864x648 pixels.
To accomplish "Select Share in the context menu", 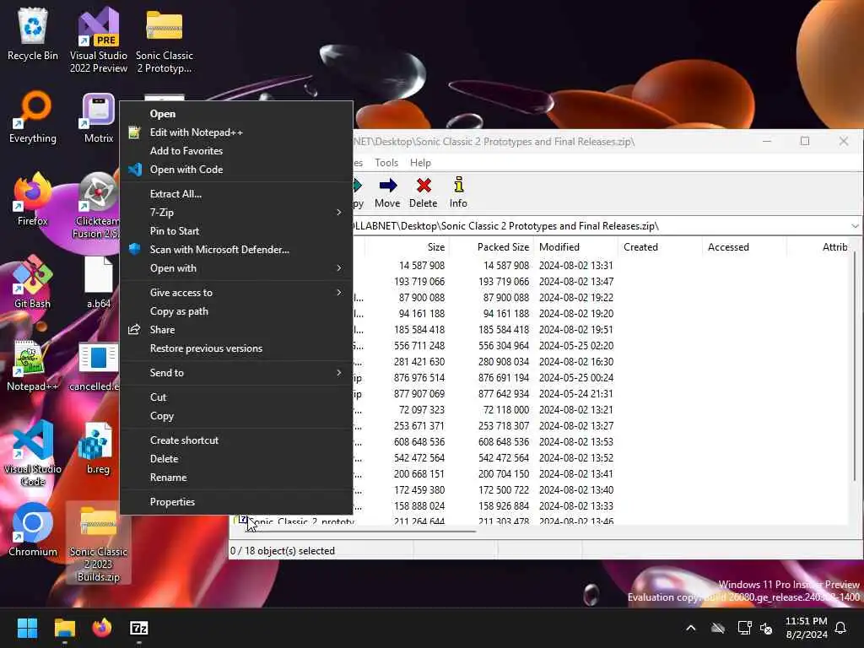I will [236, 330].
